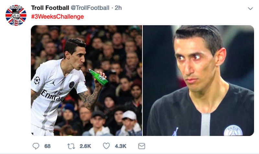Screen dimensions: 259x154
Task: Click the starball badge on white sleeve
Action: coord(37,80)
